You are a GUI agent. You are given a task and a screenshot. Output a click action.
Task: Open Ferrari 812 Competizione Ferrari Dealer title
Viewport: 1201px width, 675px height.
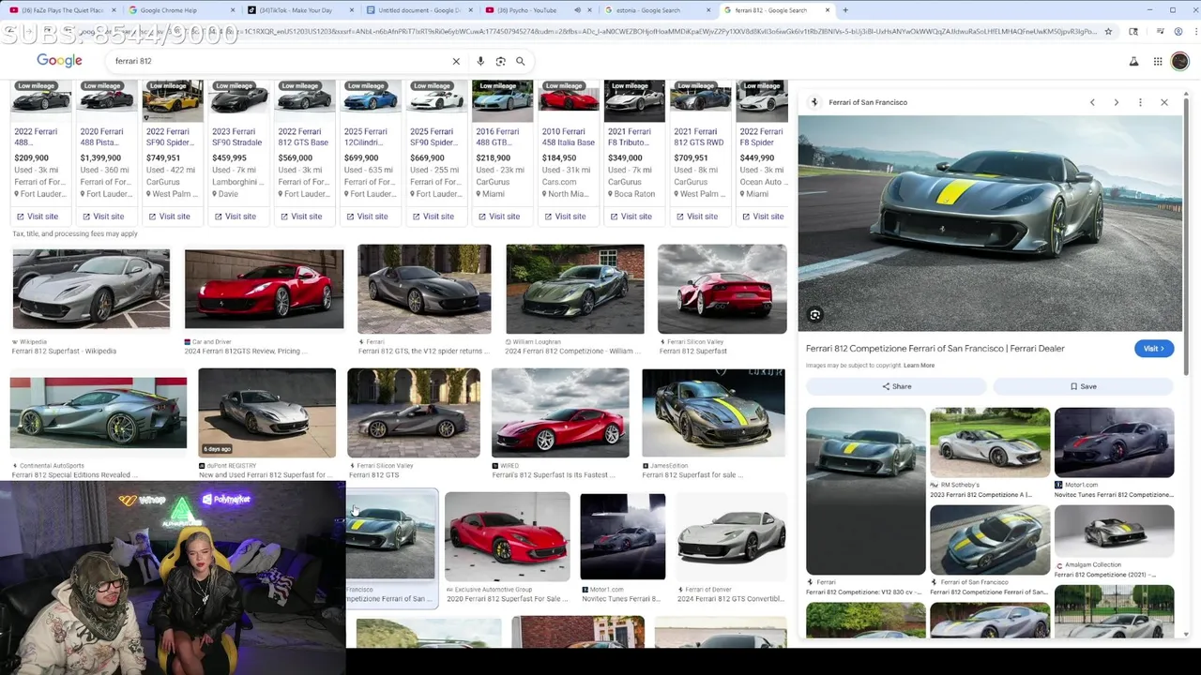tap(935, 349)
